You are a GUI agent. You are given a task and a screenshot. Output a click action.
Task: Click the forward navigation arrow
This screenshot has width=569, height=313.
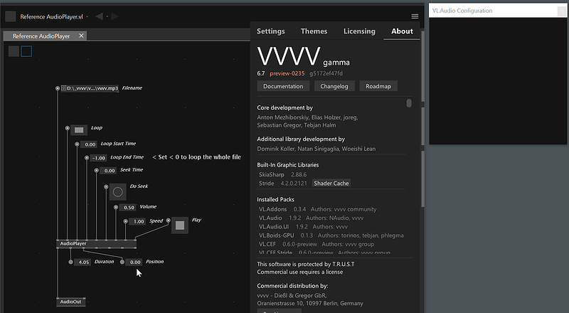point(115,16)
